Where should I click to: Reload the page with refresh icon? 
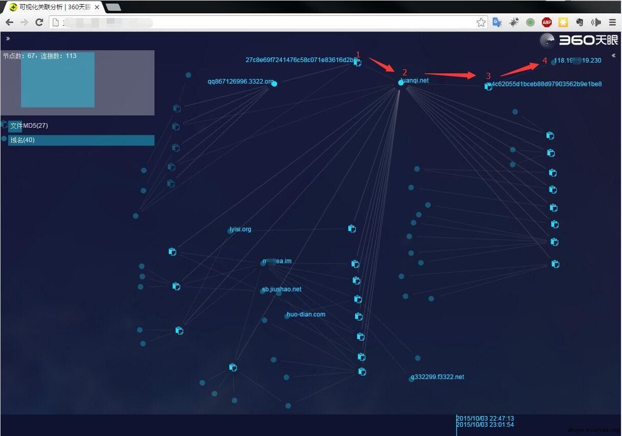point(39,23)
